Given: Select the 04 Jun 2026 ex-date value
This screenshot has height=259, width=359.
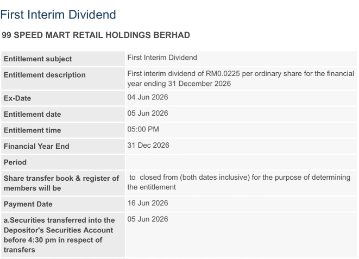Looking at the screenshot, I should (148, 97).
